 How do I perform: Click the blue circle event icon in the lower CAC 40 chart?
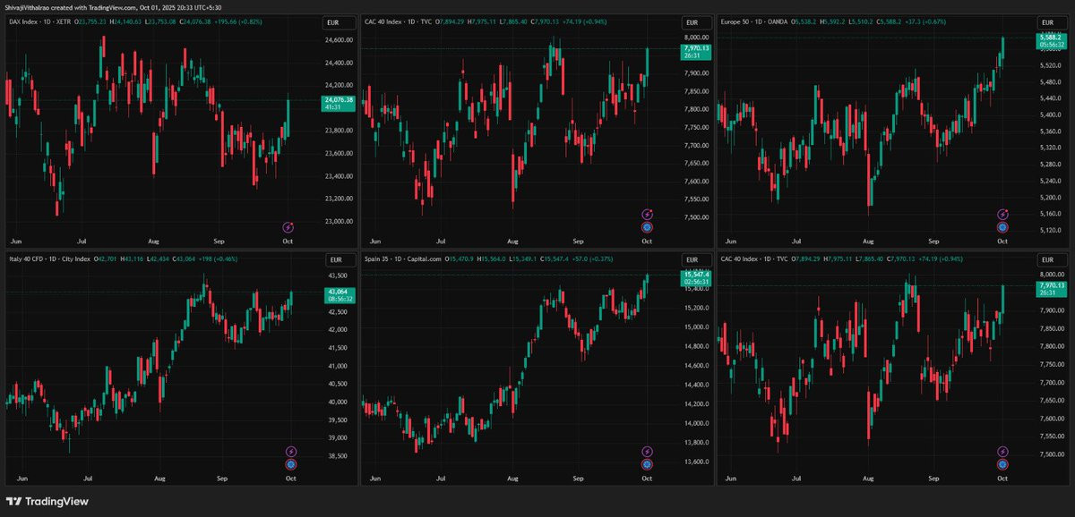point(1002,464)
